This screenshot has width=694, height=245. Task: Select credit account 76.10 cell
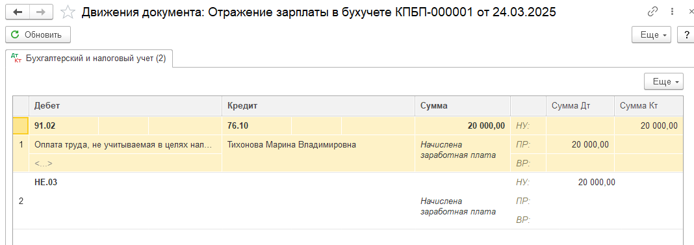256,126
